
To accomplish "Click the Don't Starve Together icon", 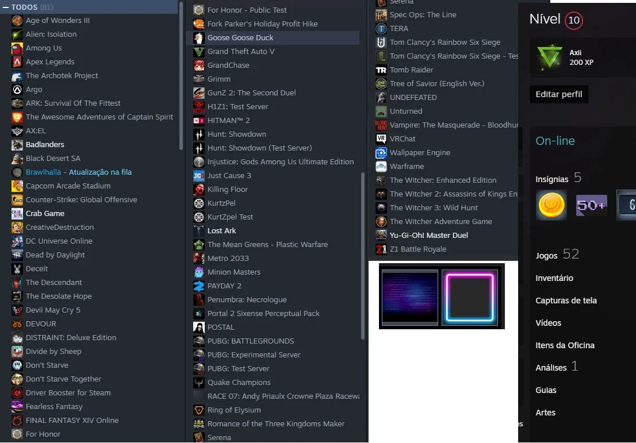I will point(17,379).
